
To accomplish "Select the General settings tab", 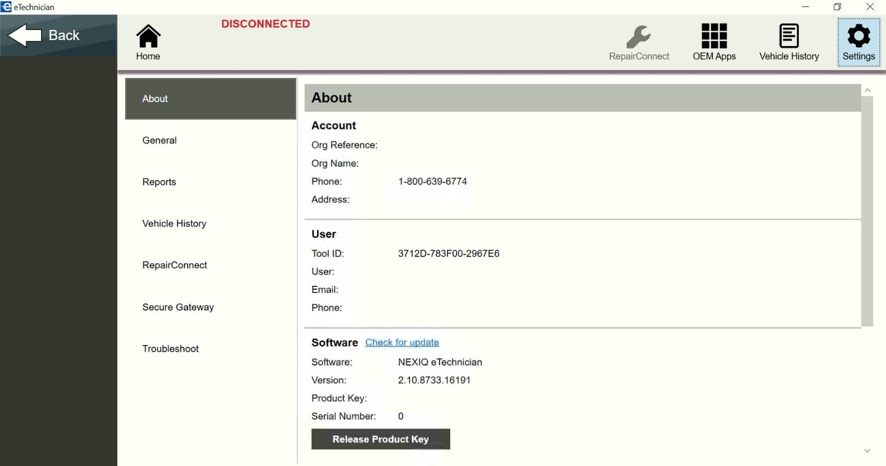I will point(211,140).
